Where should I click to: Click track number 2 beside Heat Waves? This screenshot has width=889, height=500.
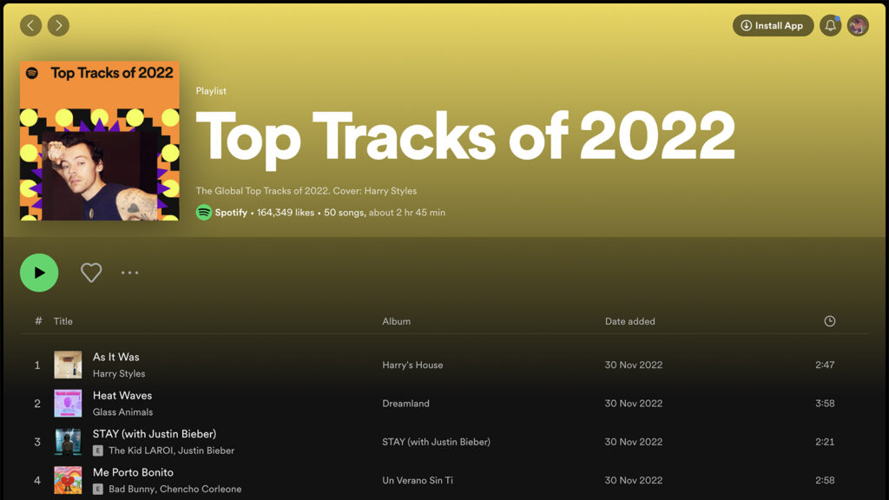[x=37, y=405]
